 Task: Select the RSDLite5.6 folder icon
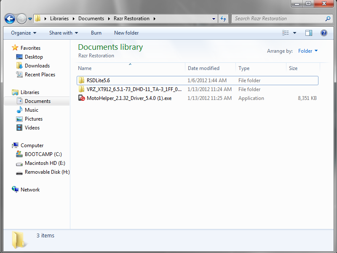point(81,81)
